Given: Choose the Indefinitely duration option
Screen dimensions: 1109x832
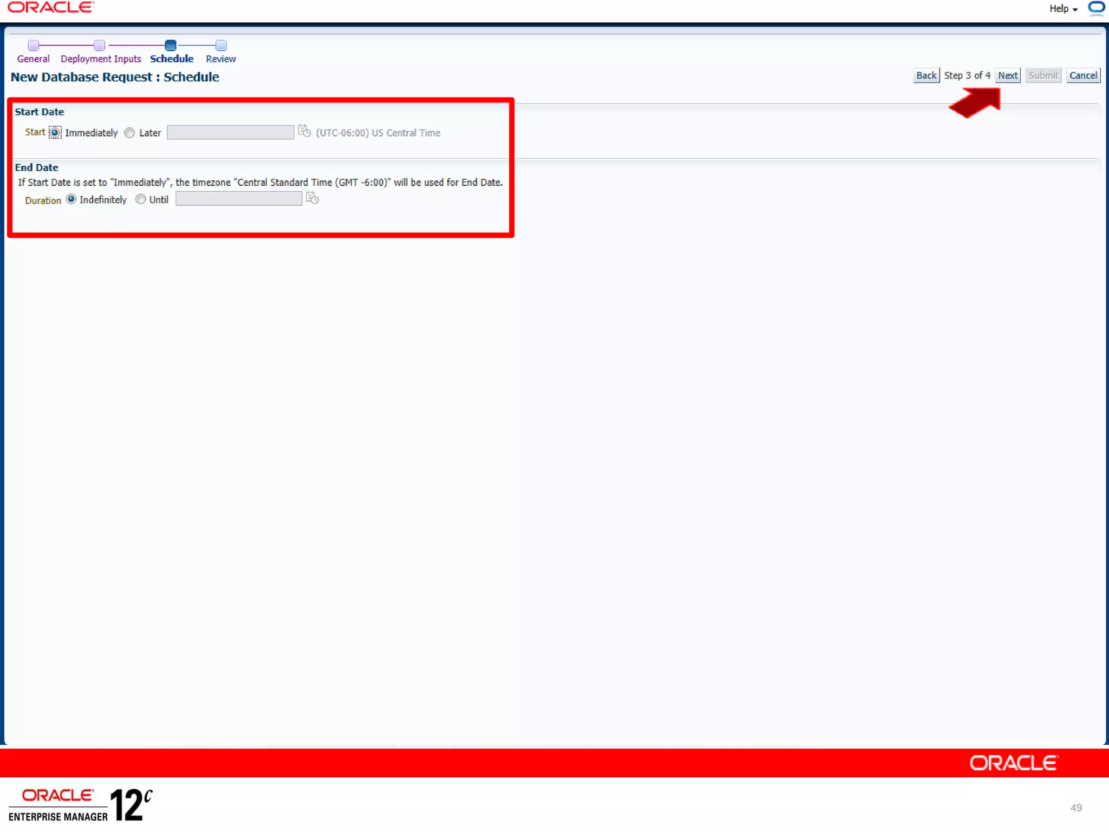Looking at the screenshot, I should pos(71,199).
